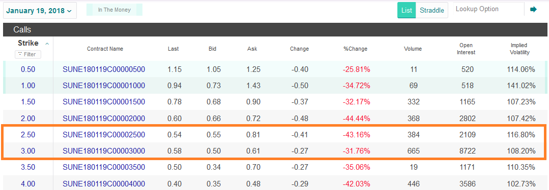Screen dimensions: 549x190
Task: Click the -31.76% change value
Action: click(356, 151)
